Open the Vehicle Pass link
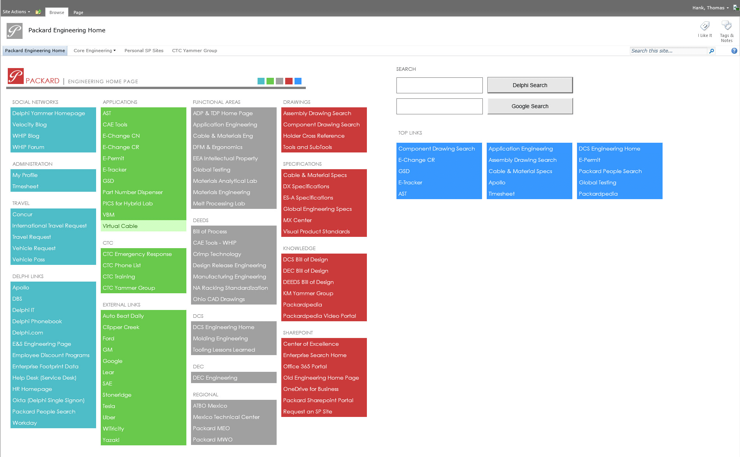740x457 pixels. [28, 259]
